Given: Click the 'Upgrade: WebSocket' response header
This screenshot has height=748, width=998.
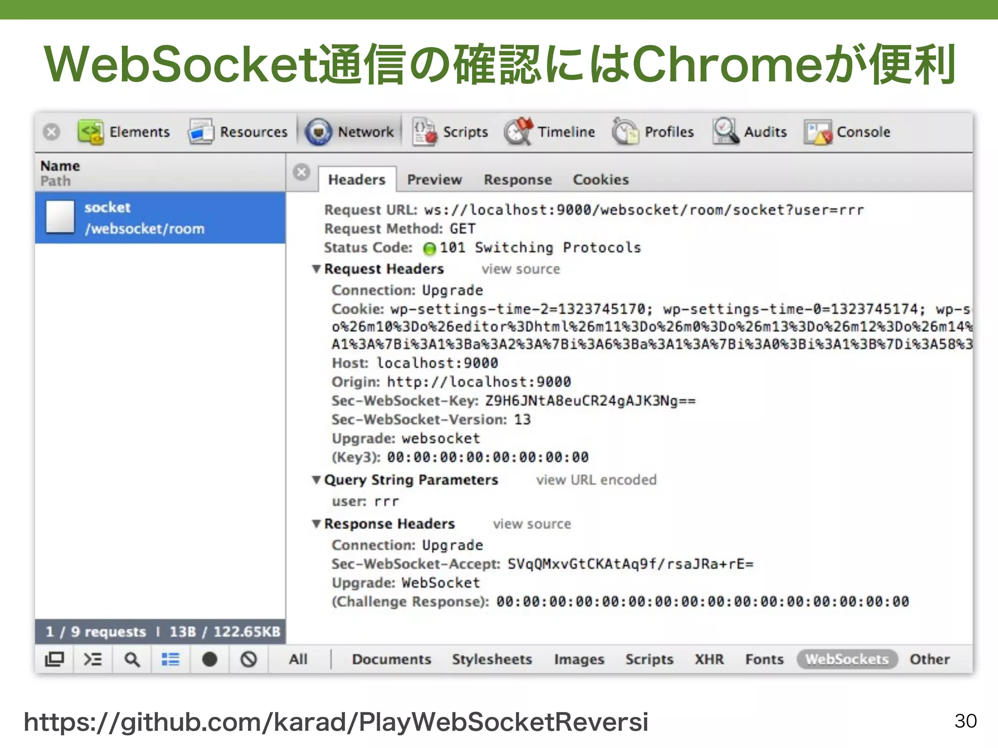Looking at the screenshot, I should pyautogui.click(x=406, y=583).
